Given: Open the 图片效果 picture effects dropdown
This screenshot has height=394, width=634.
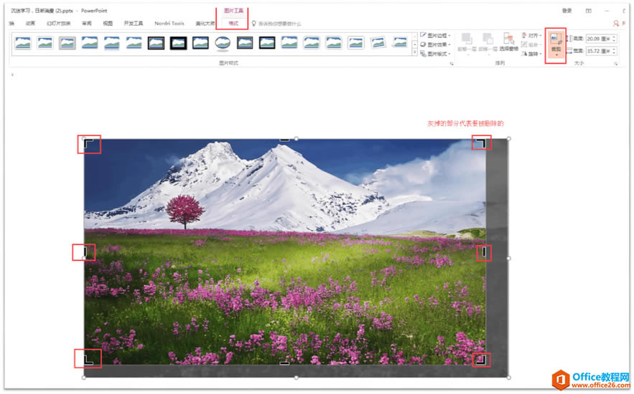Looking at the screenshot, I should coord(435,44).
